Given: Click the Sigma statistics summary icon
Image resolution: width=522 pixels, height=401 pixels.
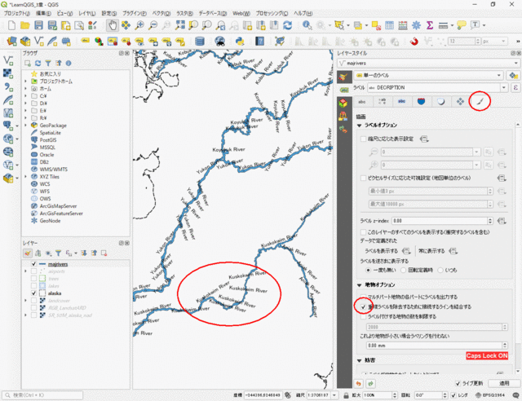Looking at the screenshot, I should click(430, 25).
